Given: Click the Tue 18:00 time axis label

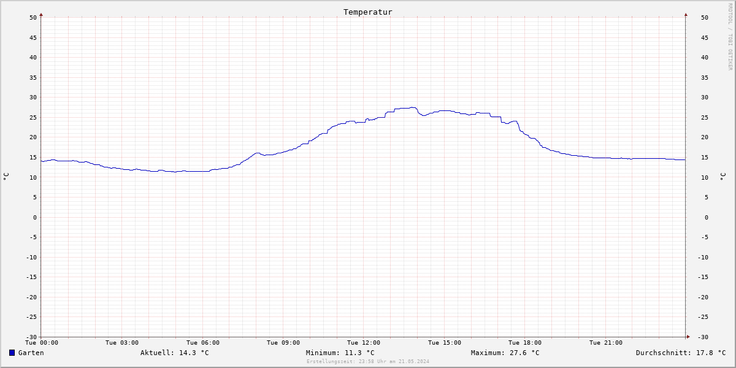Looking at the screenshot, I should 525,343.
